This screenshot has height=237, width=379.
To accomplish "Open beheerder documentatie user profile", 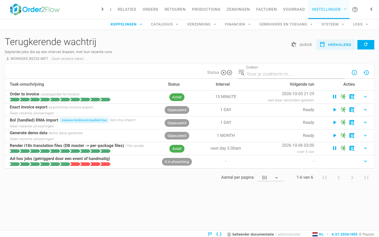I will (x=264, y=234).
